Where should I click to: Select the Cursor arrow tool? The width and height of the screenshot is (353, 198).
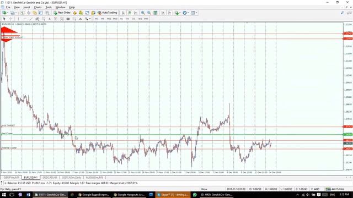[x=4, y=19]
